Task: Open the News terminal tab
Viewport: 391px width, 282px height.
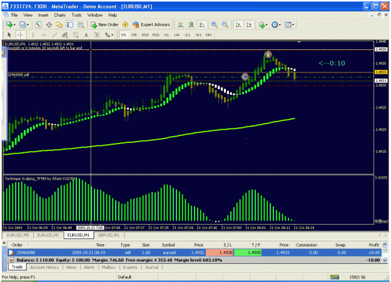Action: 71,267
